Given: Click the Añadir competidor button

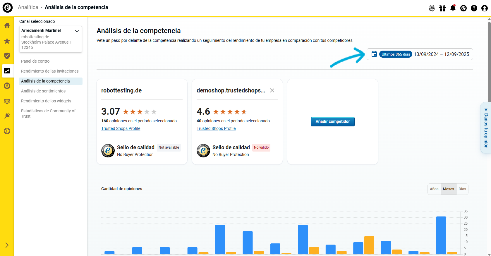Looking at the screenshot, I should (x=332, y=121).
